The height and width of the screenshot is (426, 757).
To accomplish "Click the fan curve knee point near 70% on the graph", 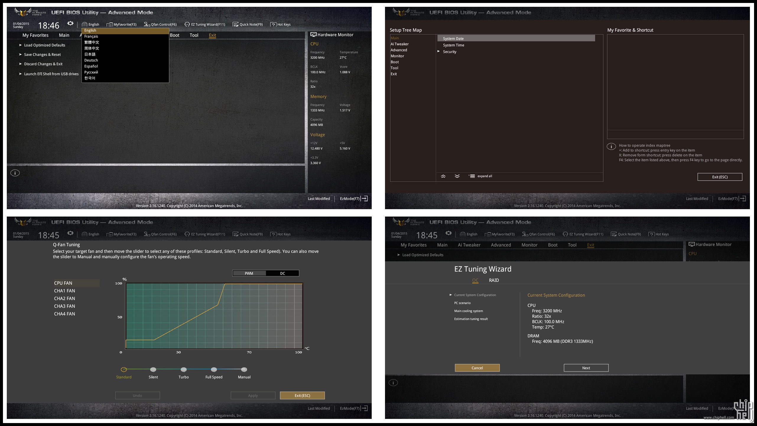I will (218, 304).
